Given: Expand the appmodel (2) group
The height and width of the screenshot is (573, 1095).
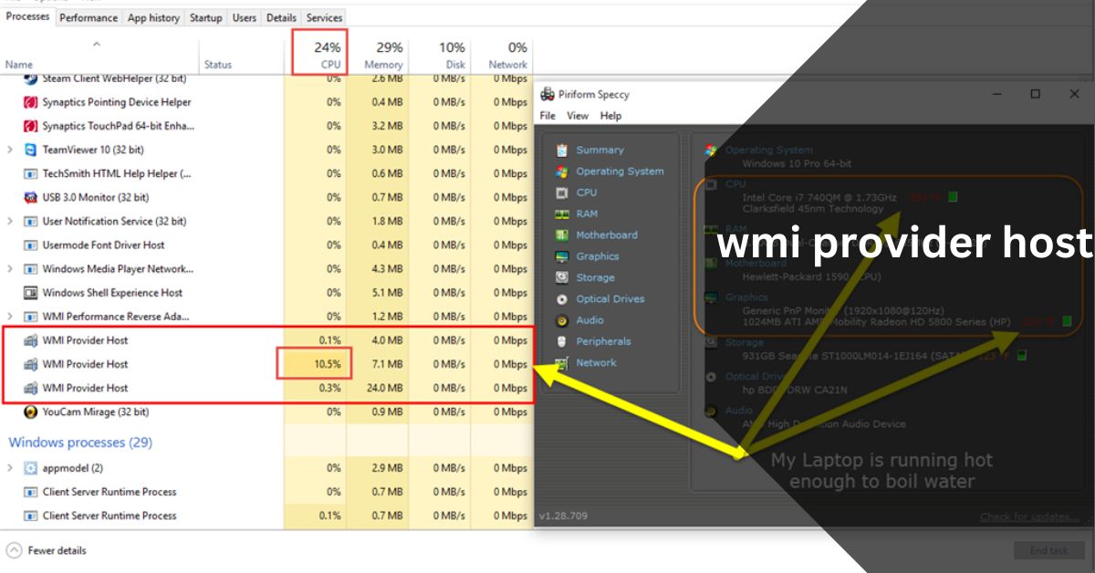Looking at the screenshot, I should tap(10, 467).
